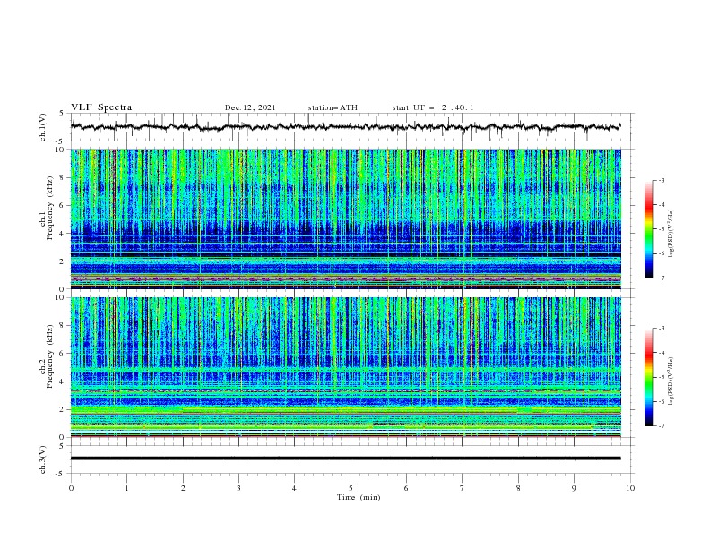Click the ch.1 frequency axis "4" tick label
Screen dimensions: 710x548
(64, 234)
